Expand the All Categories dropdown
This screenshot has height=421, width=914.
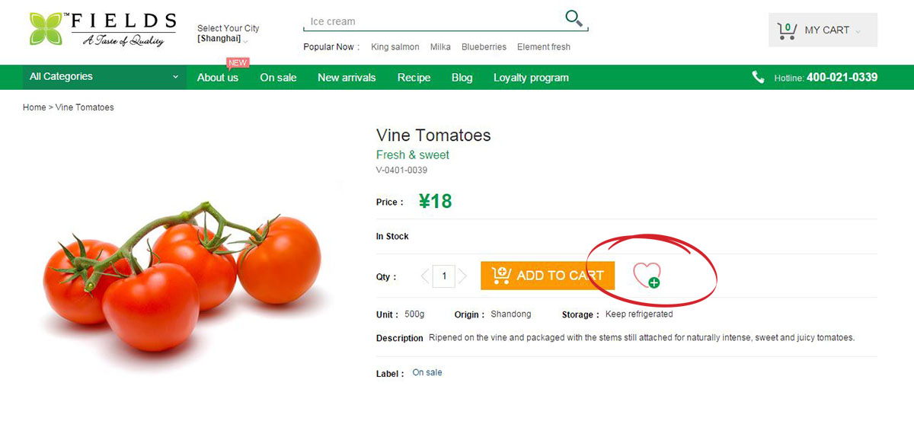[104, 77]
